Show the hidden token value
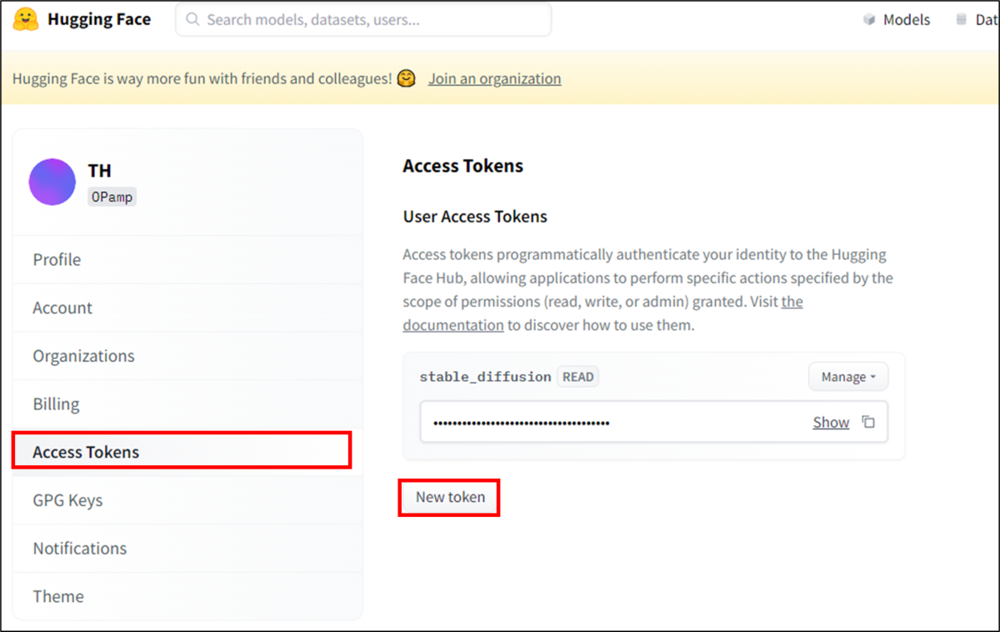 click(x=831, y=423)
